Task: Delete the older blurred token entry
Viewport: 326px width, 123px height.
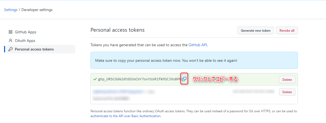Action: tap(287, 92)
